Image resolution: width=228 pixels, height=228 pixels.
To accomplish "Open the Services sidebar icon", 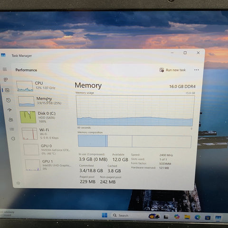I will tap(13, 139).
